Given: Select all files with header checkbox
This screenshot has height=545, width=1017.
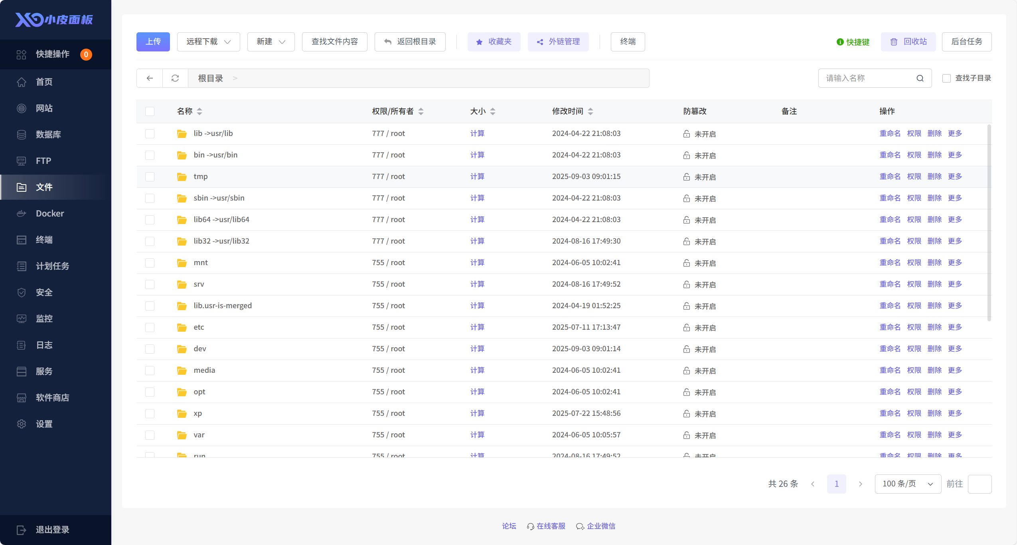Looking at the screenshot, I should coord(150,111).
